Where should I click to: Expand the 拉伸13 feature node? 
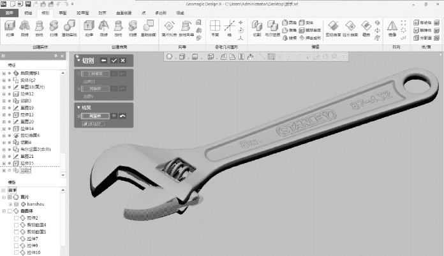point(4,115)
